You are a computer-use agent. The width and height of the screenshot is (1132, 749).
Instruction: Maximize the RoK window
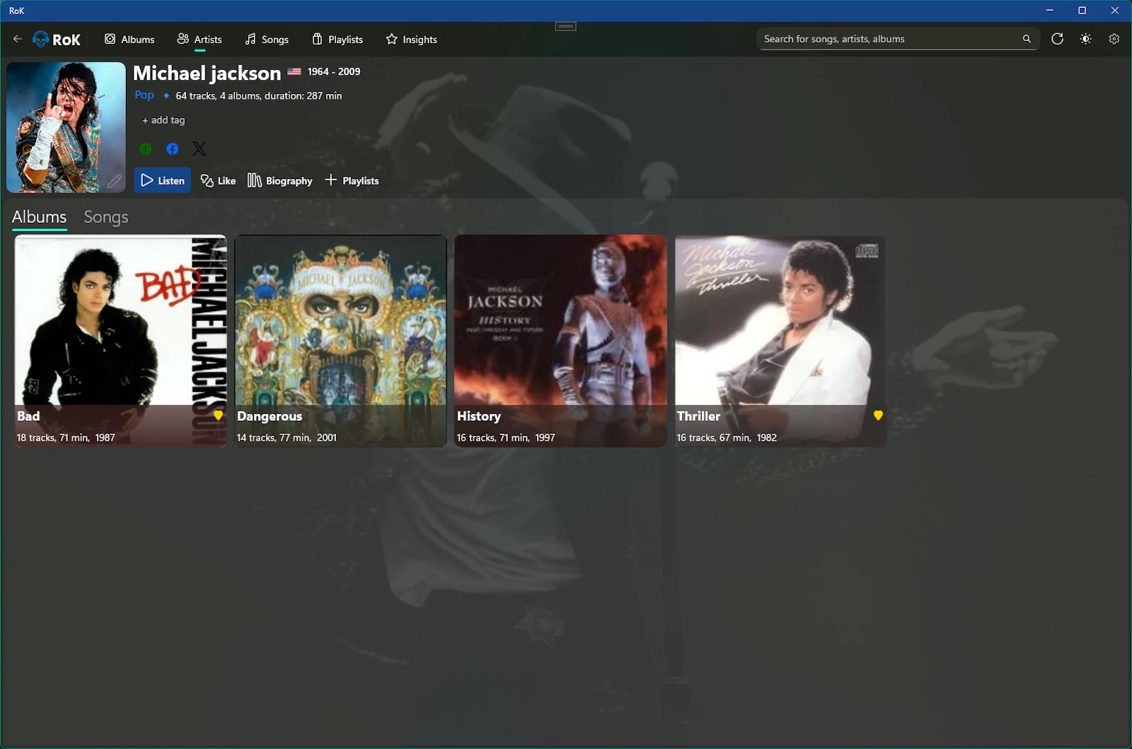1082,11
